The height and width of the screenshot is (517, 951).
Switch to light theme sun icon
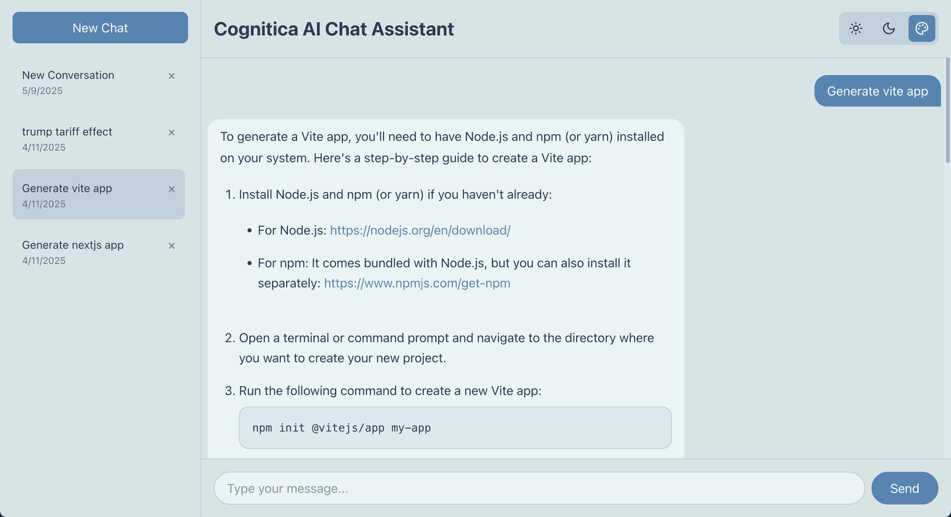coord(856,28)
